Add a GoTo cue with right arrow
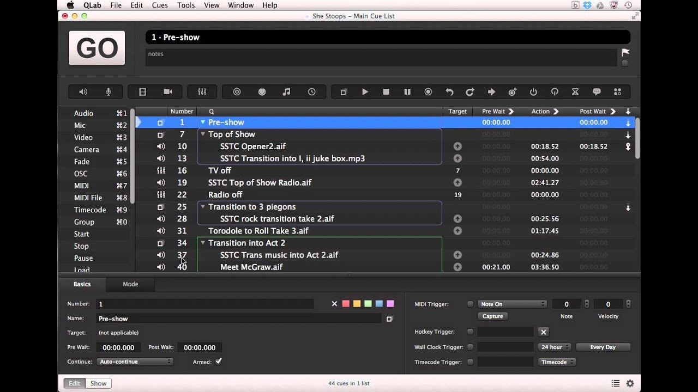Screen dimensions: 698x392 coord(491,92)
